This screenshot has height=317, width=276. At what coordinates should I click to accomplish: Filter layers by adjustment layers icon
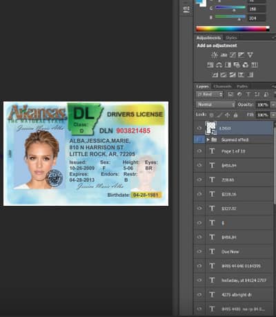239,94
